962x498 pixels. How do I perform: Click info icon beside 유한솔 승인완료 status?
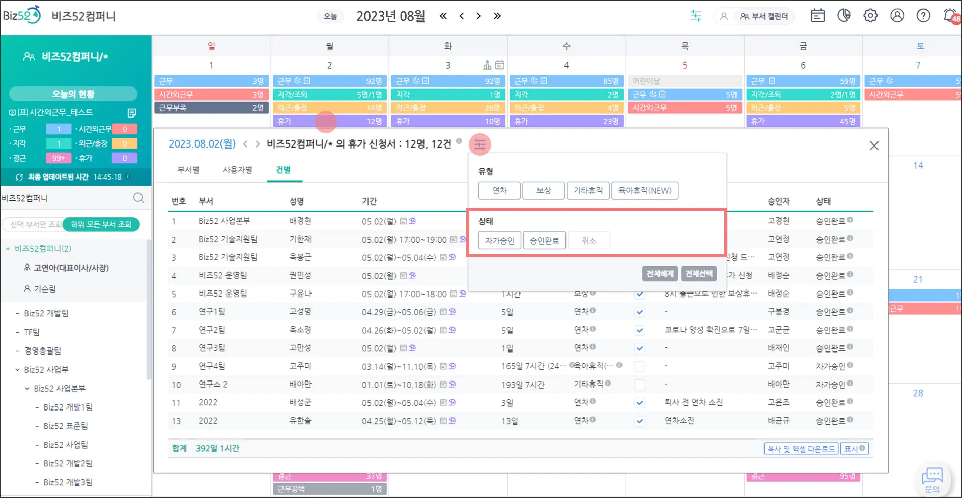pos(850,420)
